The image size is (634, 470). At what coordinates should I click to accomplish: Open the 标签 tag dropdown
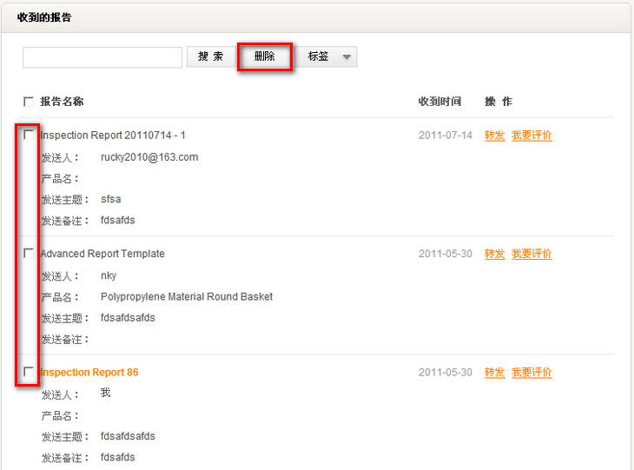click(330, 57)
